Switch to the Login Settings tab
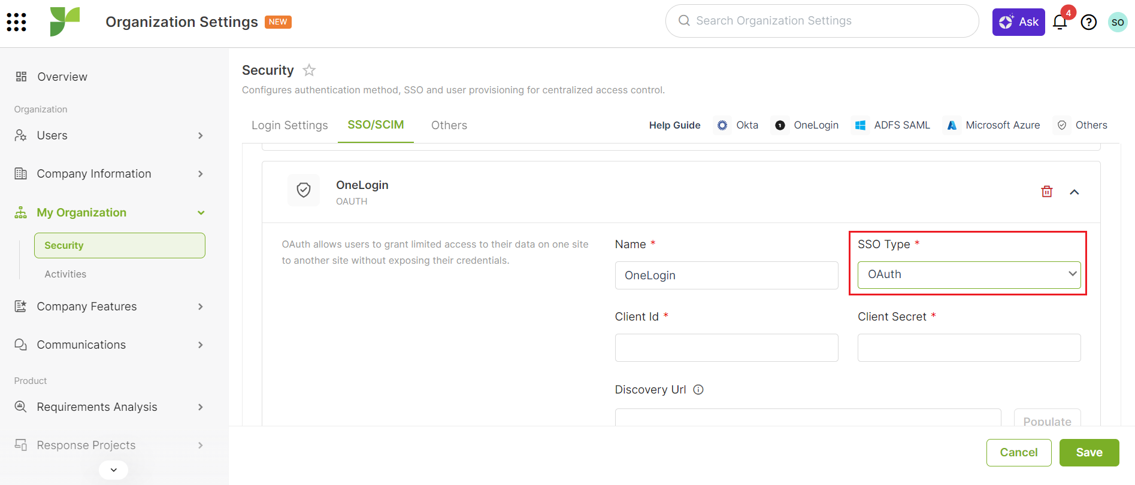Viewport: 1135px width, 485px height. [x=289, y=125]
